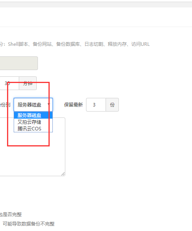Viewport: 192px width, 231px height.
Task: Click the 备份网站 text in the description
Action: 42,44
